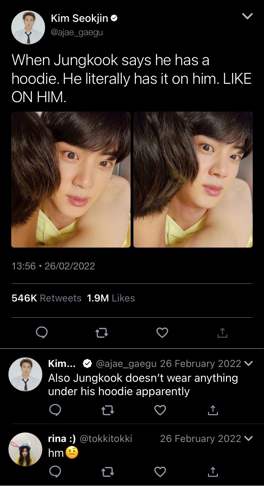Retweet the 'Also Jungkook' follow-up tweet
This screenshot has width=264, height=486.
coord(108,410)
